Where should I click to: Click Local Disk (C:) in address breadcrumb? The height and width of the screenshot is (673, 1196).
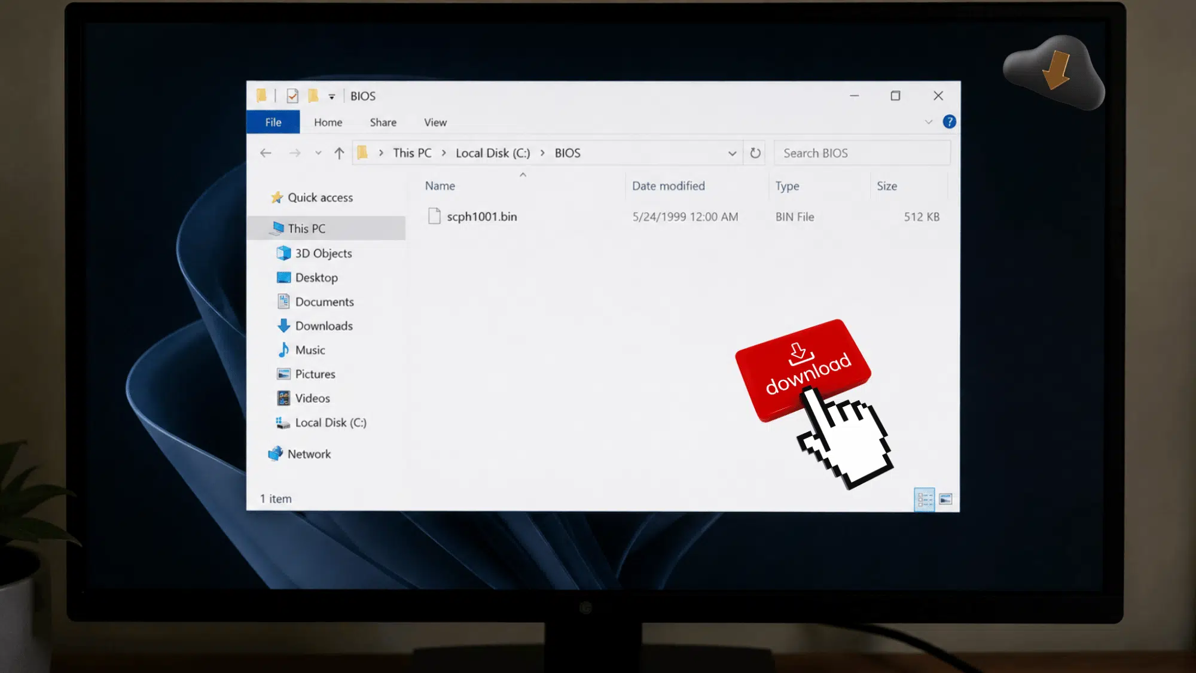493,153
